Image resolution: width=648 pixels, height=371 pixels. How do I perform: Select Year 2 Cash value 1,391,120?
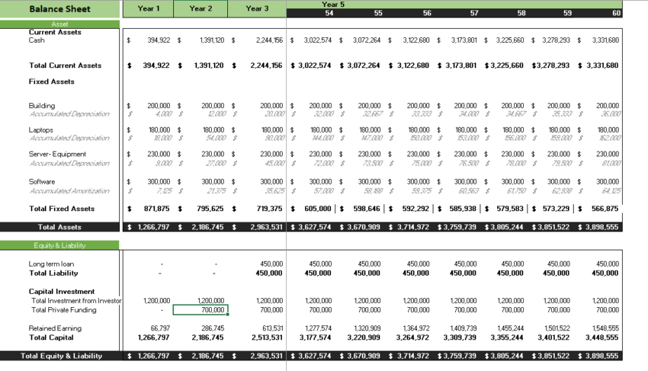click(x=212, y=40)
